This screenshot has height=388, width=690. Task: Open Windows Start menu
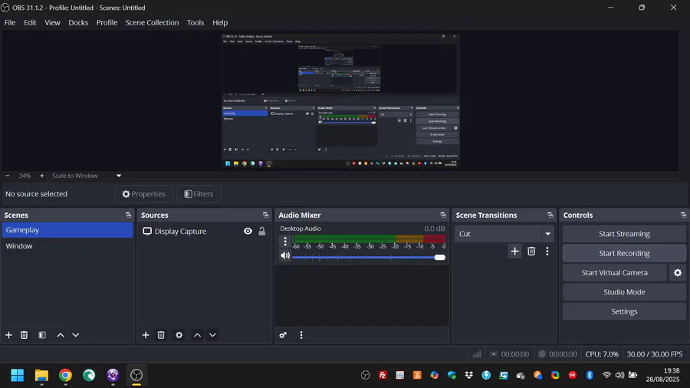18,375
